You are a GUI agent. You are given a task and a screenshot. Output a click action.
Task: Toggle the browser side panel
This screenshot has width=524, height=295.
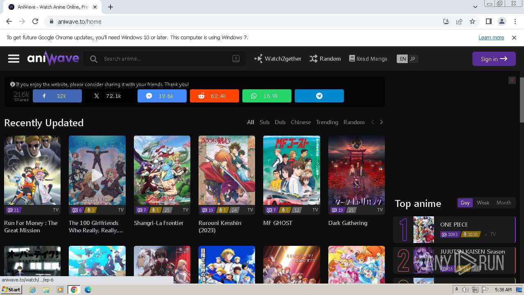click(x=488, y=21)
